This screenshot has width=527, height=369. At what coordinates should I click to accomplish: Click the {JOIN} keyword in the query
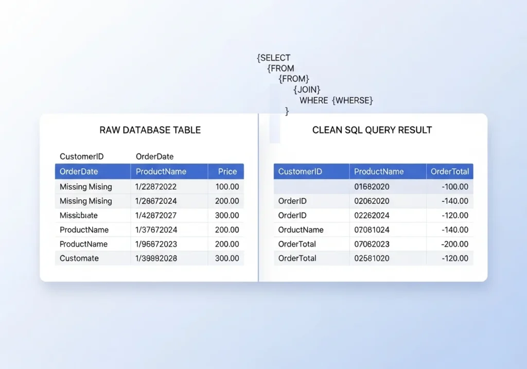tap(307, 90)
